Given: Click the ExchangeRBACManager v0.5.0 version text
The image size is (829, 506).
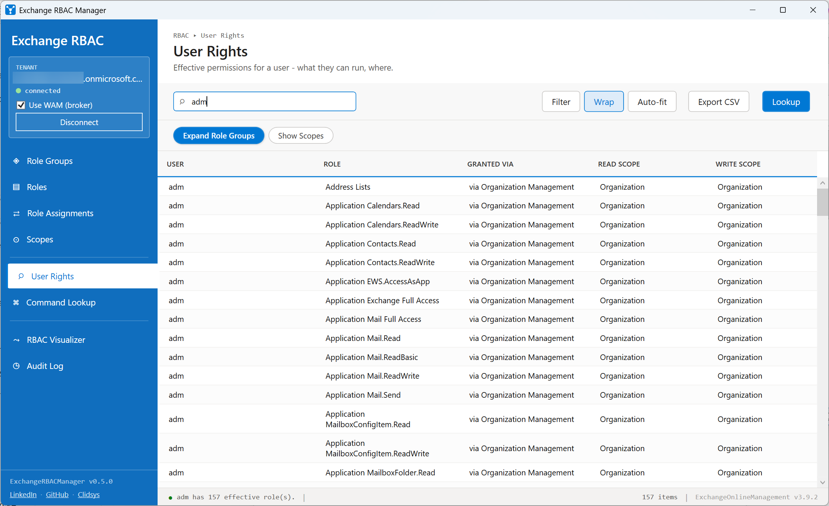Looking at the screenshot, I should [x=61, y=481].
